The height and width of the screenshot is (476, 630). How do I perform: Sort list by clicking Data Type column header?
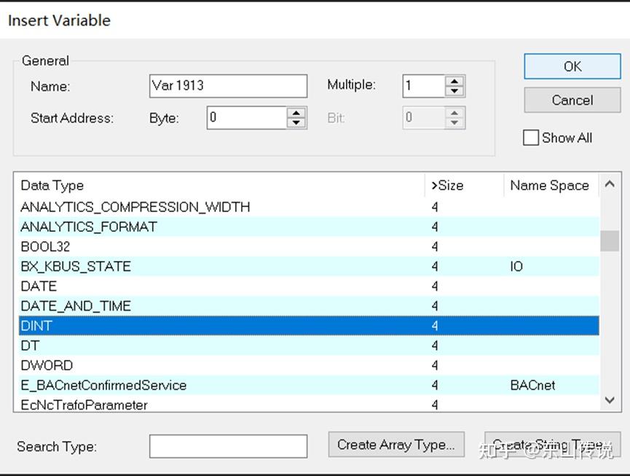[x=52, y=185]
